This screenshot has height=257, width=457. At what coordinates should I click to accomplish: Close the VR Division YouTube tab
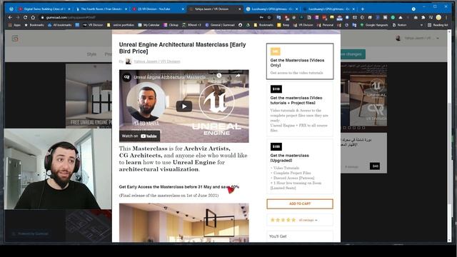(183, 9)
